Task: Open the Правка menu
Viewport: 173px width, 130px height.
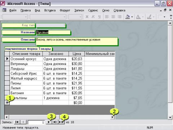Action: [26, 10]
